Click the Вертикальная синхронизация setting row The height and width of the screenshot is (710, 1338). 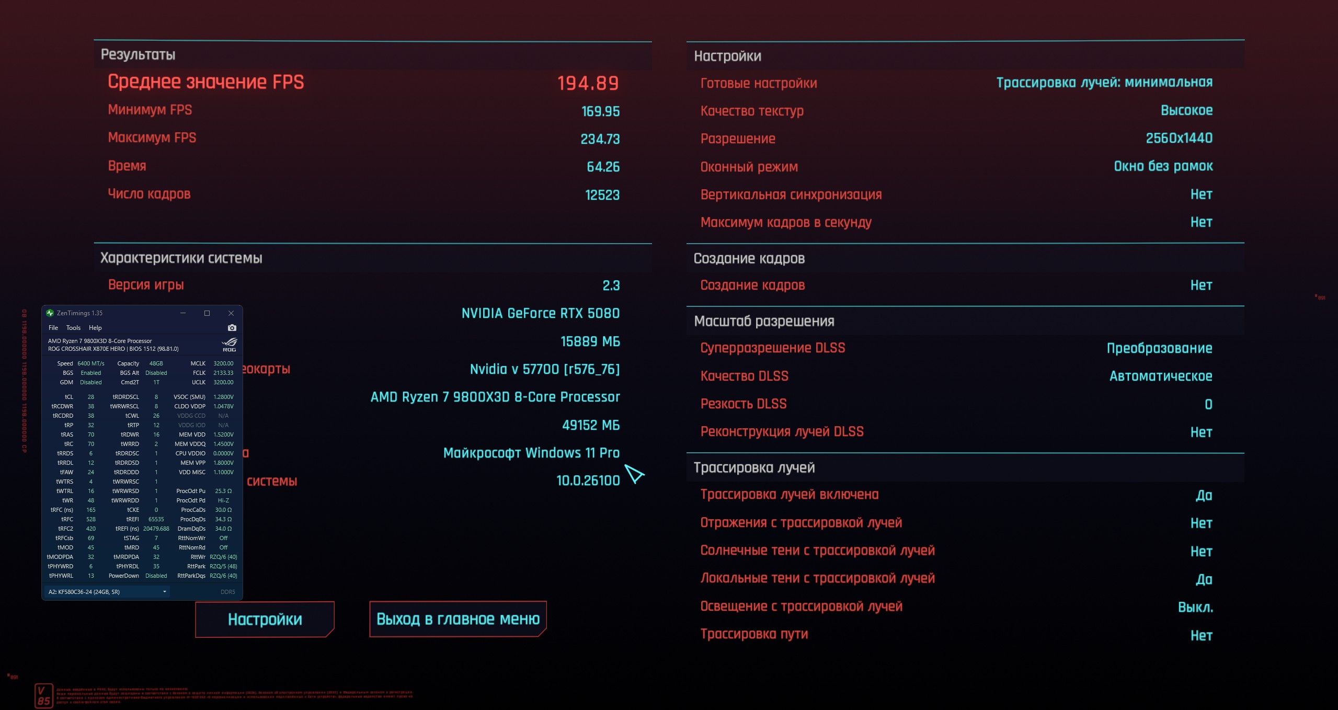pyautogui.click(x=956, y=194)
